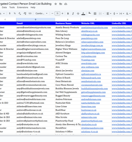Open drinkhereandnow.com link

(92, 128)
